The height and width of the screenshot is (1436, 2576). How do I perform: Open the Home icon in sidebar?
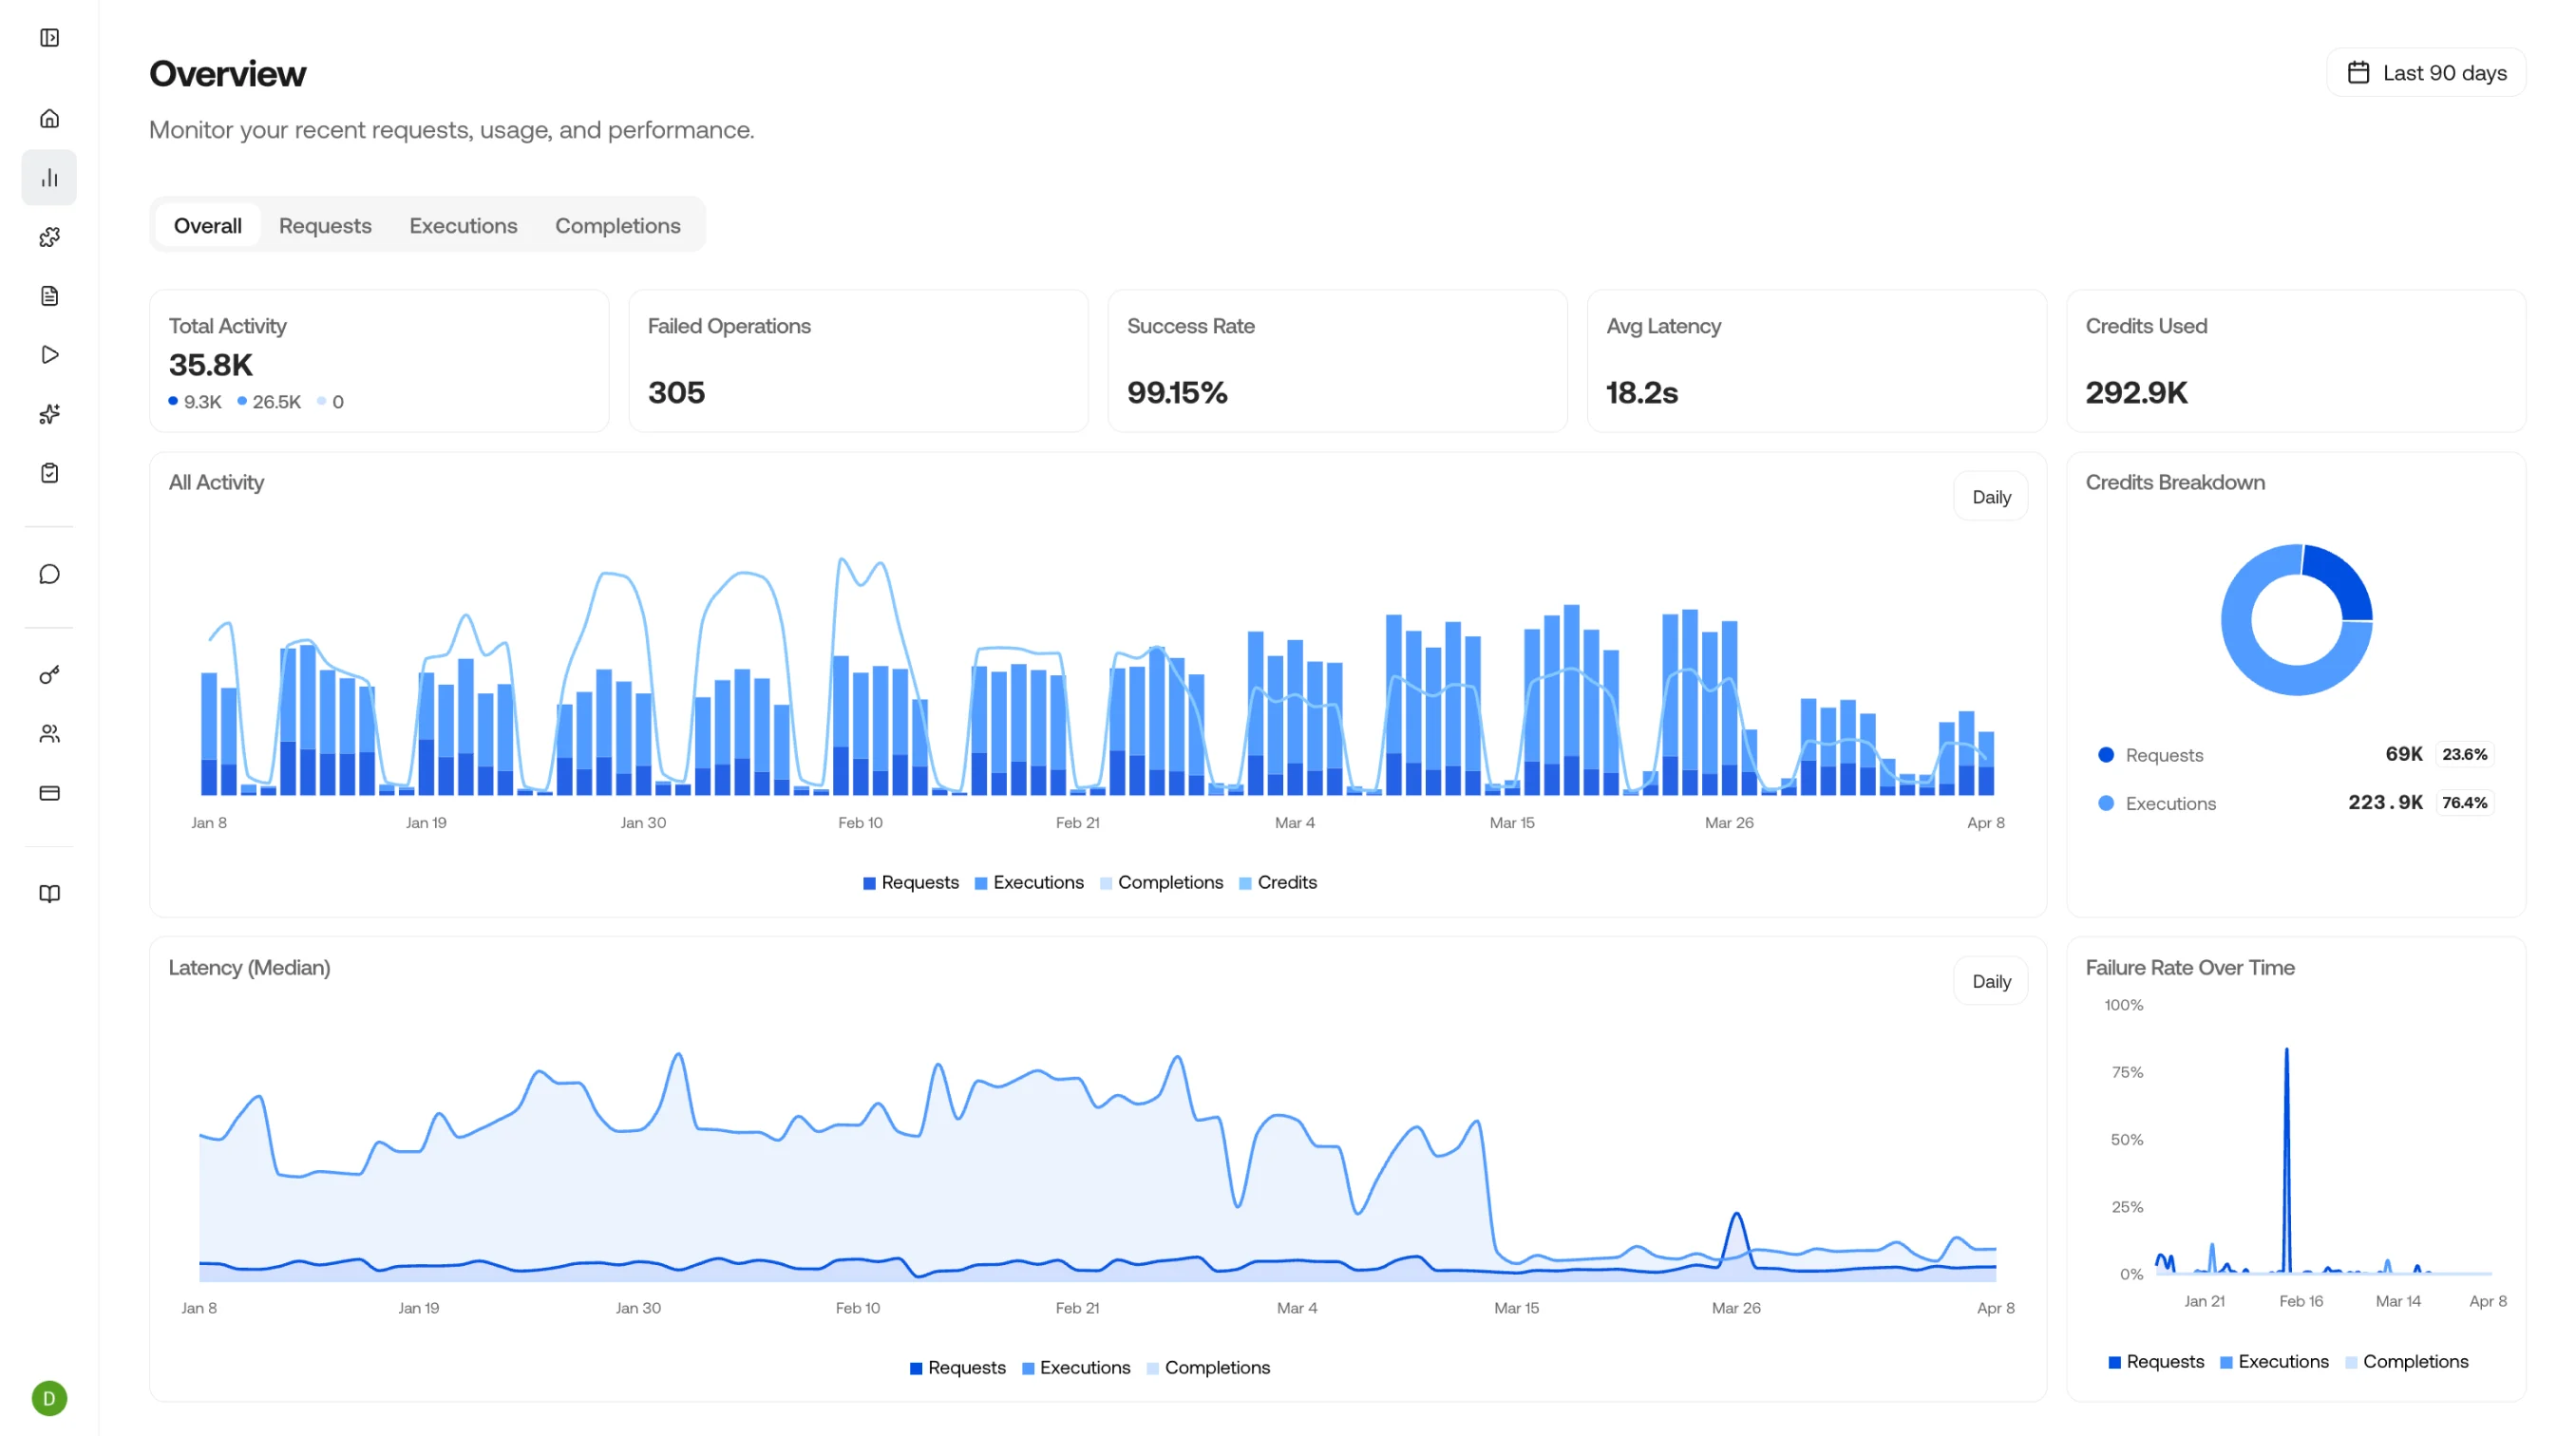point(49,119)
